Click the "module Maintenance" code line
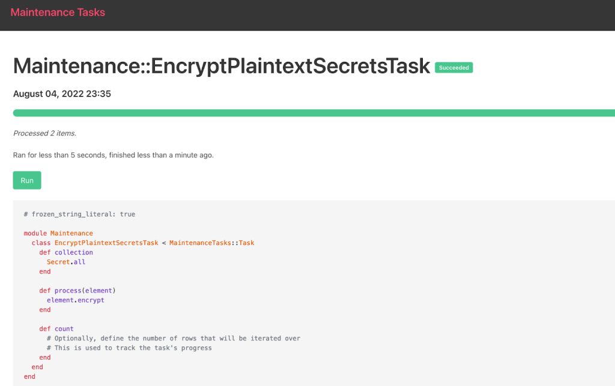The image size is (615, 386). 58,233
